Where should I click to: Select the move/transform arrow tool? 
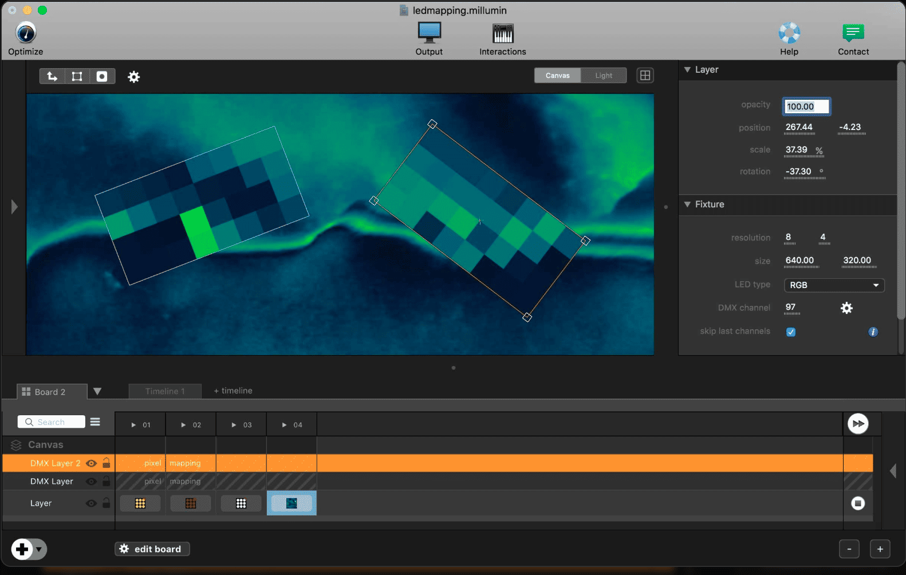tap(52, 76)
